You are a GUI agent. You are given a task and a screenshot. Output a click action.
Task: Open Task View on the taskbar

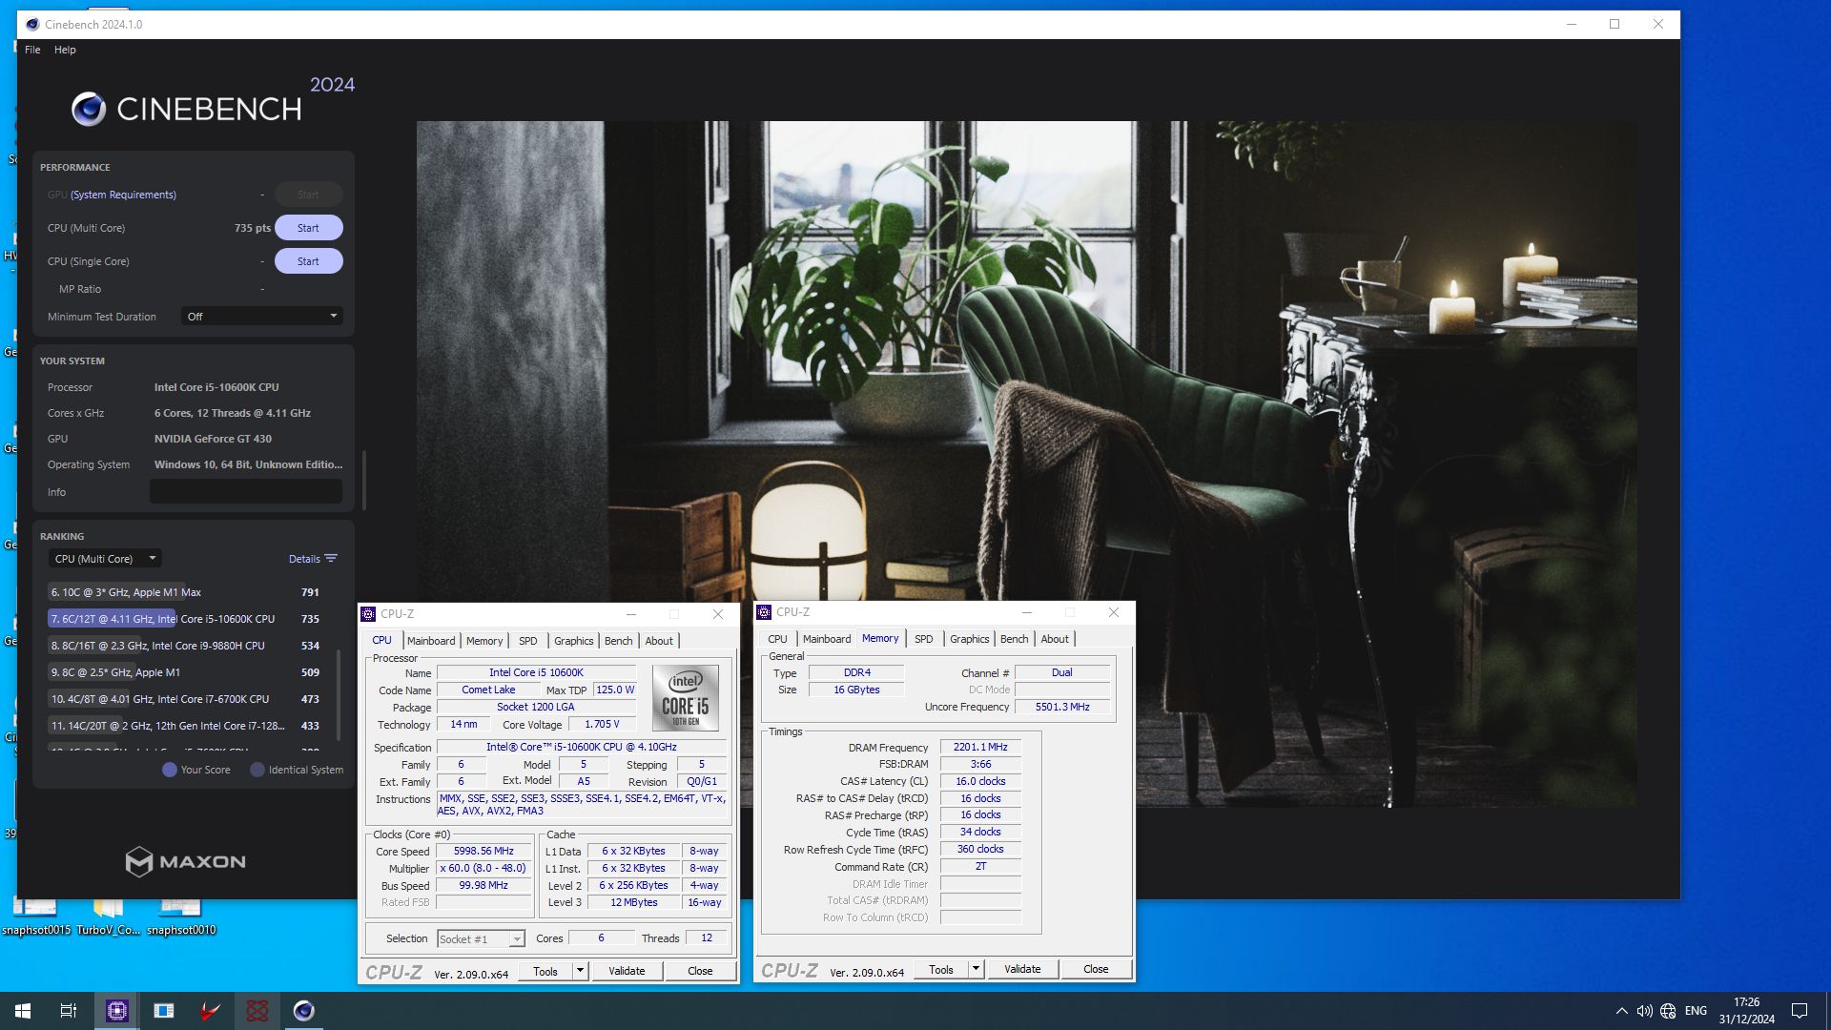[x=69, y=1011]
